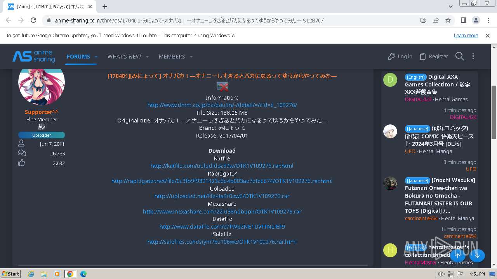
Task: Open the site search magnifier icon
Action: point(459,57)
